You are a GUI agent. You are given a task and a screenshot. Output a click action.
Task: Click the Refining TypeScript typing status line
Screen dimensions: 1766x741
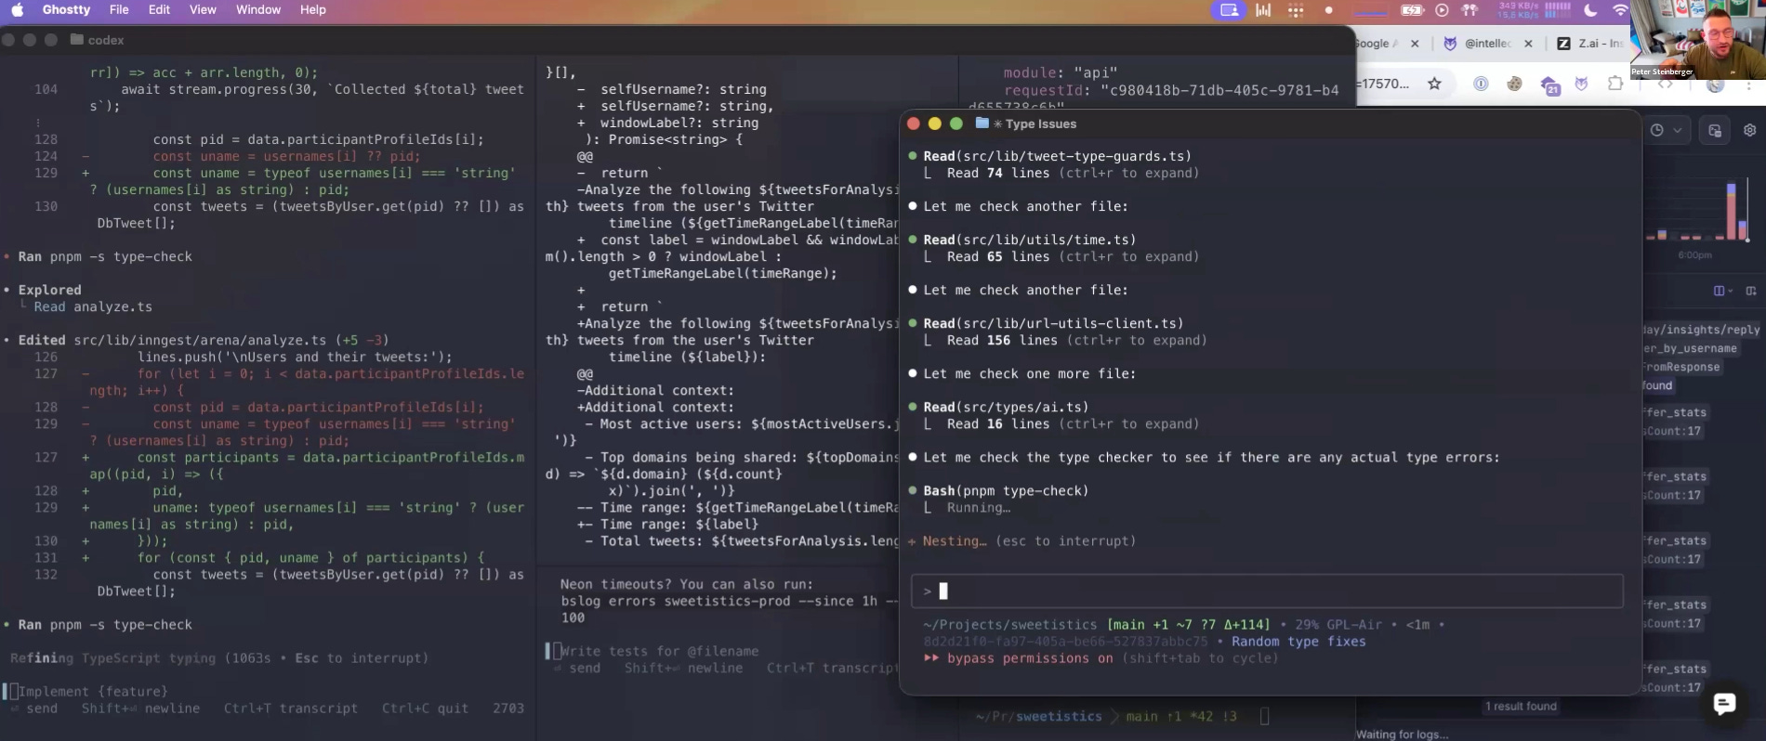click(x=219, y=658)
